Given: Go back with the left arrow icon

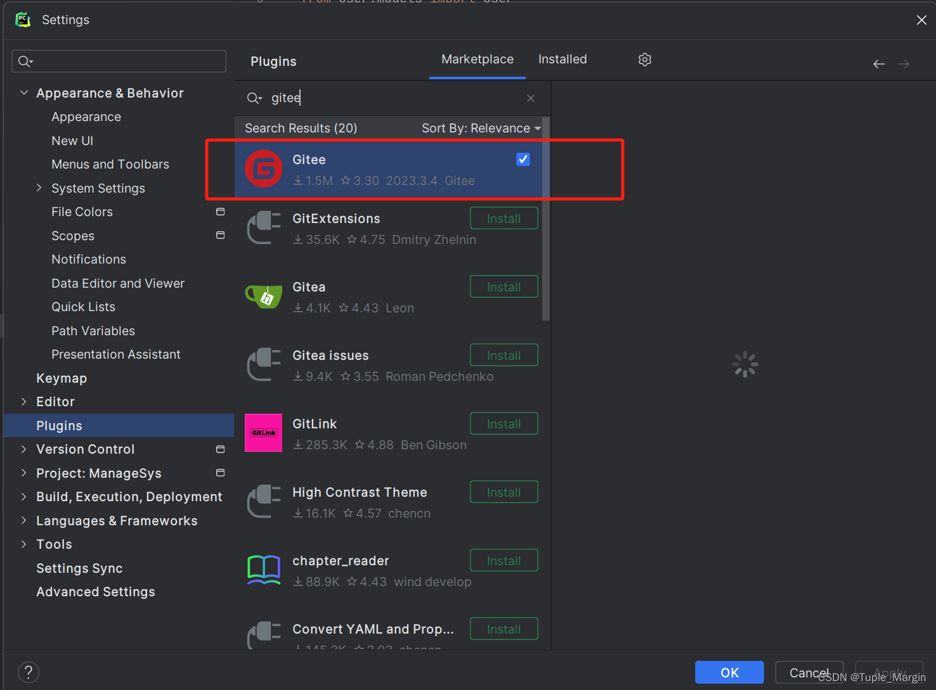Looking at the screenshot, I should coord(879,64).
